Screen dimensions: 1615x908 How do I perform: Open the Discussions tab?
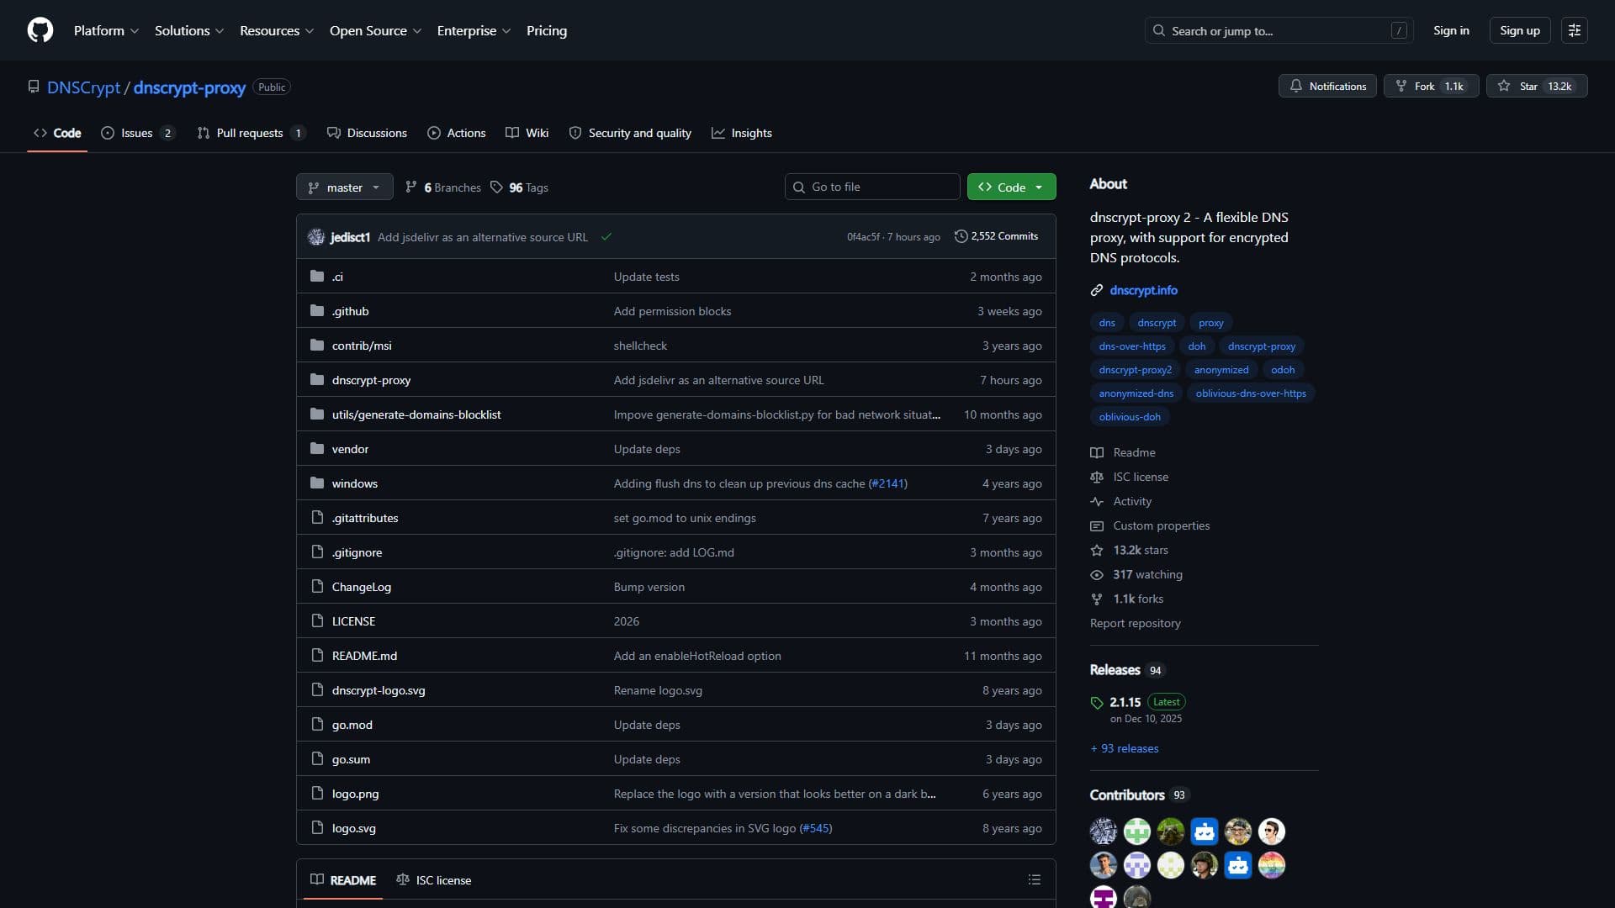pyautogui.click(x=367, y=133)
